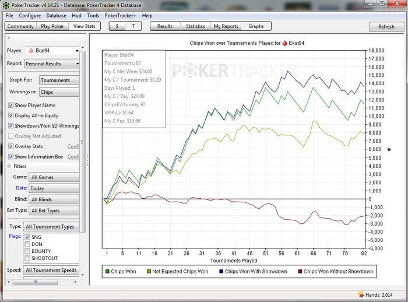Click the sidebar splitter grip handle
Image resolution: width=408 pixels, height=302 pixels.
(x=87, y=159)
